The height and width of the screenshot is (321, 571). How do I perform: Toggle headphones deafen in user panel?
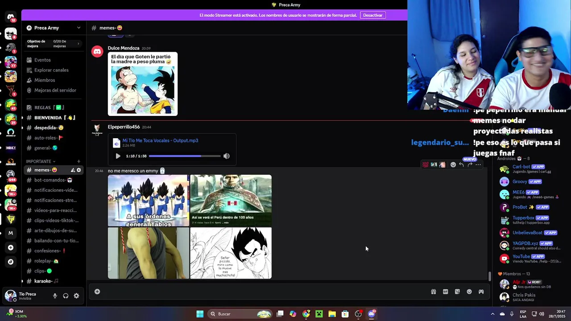(x=66, y=296)
